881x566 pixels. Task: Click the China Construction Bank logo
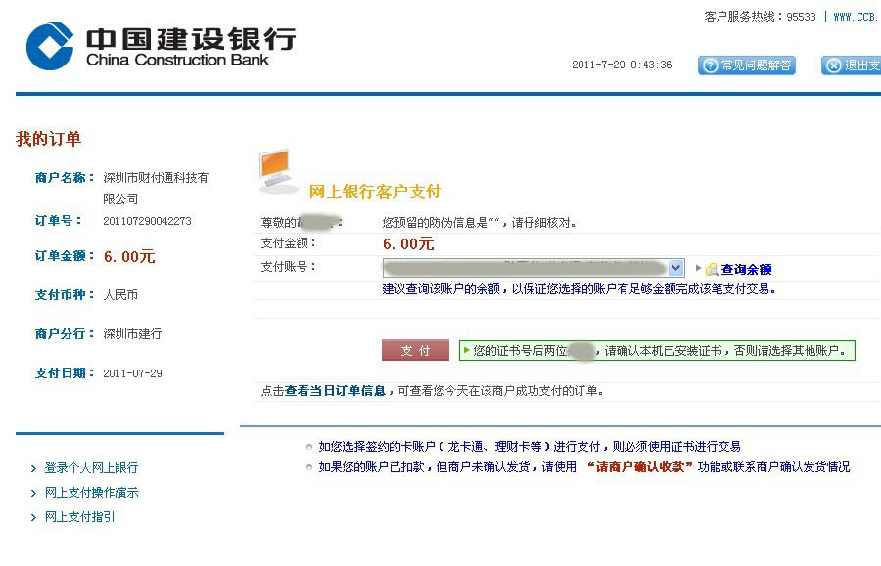162,46
